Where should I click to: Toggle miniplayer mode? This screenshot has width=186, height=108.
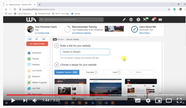click(158, 101)
